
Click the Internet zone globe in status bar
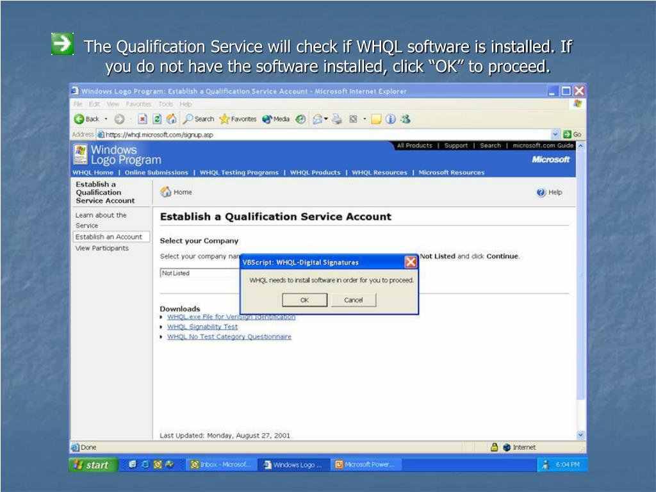(507, 447)
